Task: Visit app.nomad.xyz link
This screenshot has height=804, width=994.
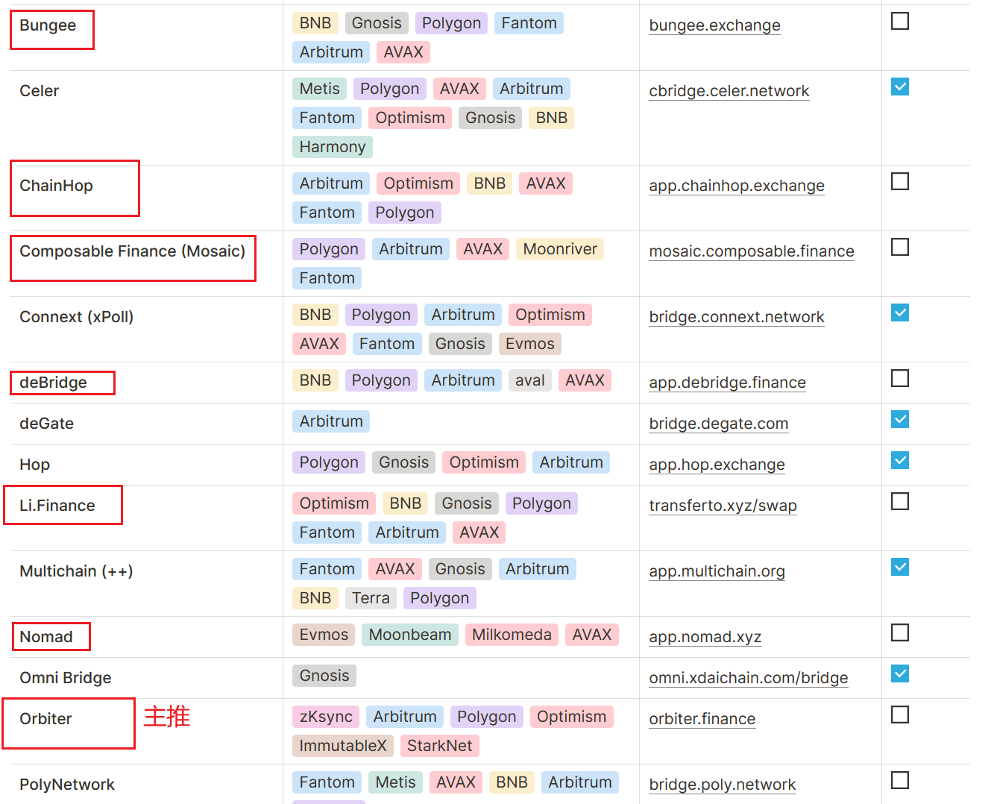Action: 705,637
